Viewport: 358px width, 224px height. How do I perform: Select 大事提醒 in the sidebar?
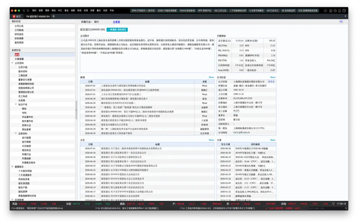click(19, 59)
